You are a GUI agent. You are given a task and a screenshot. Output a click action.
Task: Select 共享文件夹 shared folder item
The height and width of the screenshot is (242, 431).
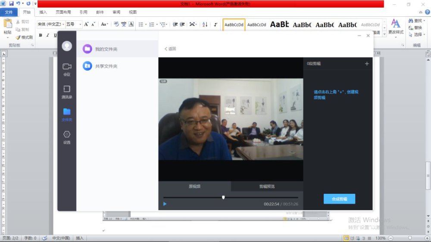coord(106,66)
